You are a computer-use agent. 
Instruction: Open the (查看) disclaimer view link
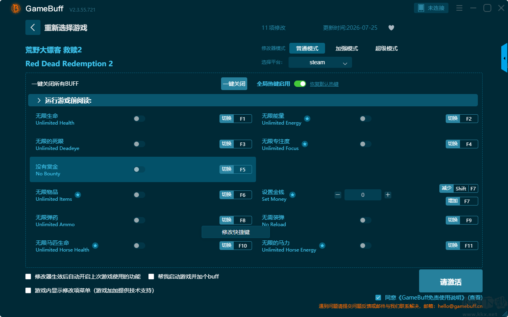pyautogui.click(x=475, y=298)
